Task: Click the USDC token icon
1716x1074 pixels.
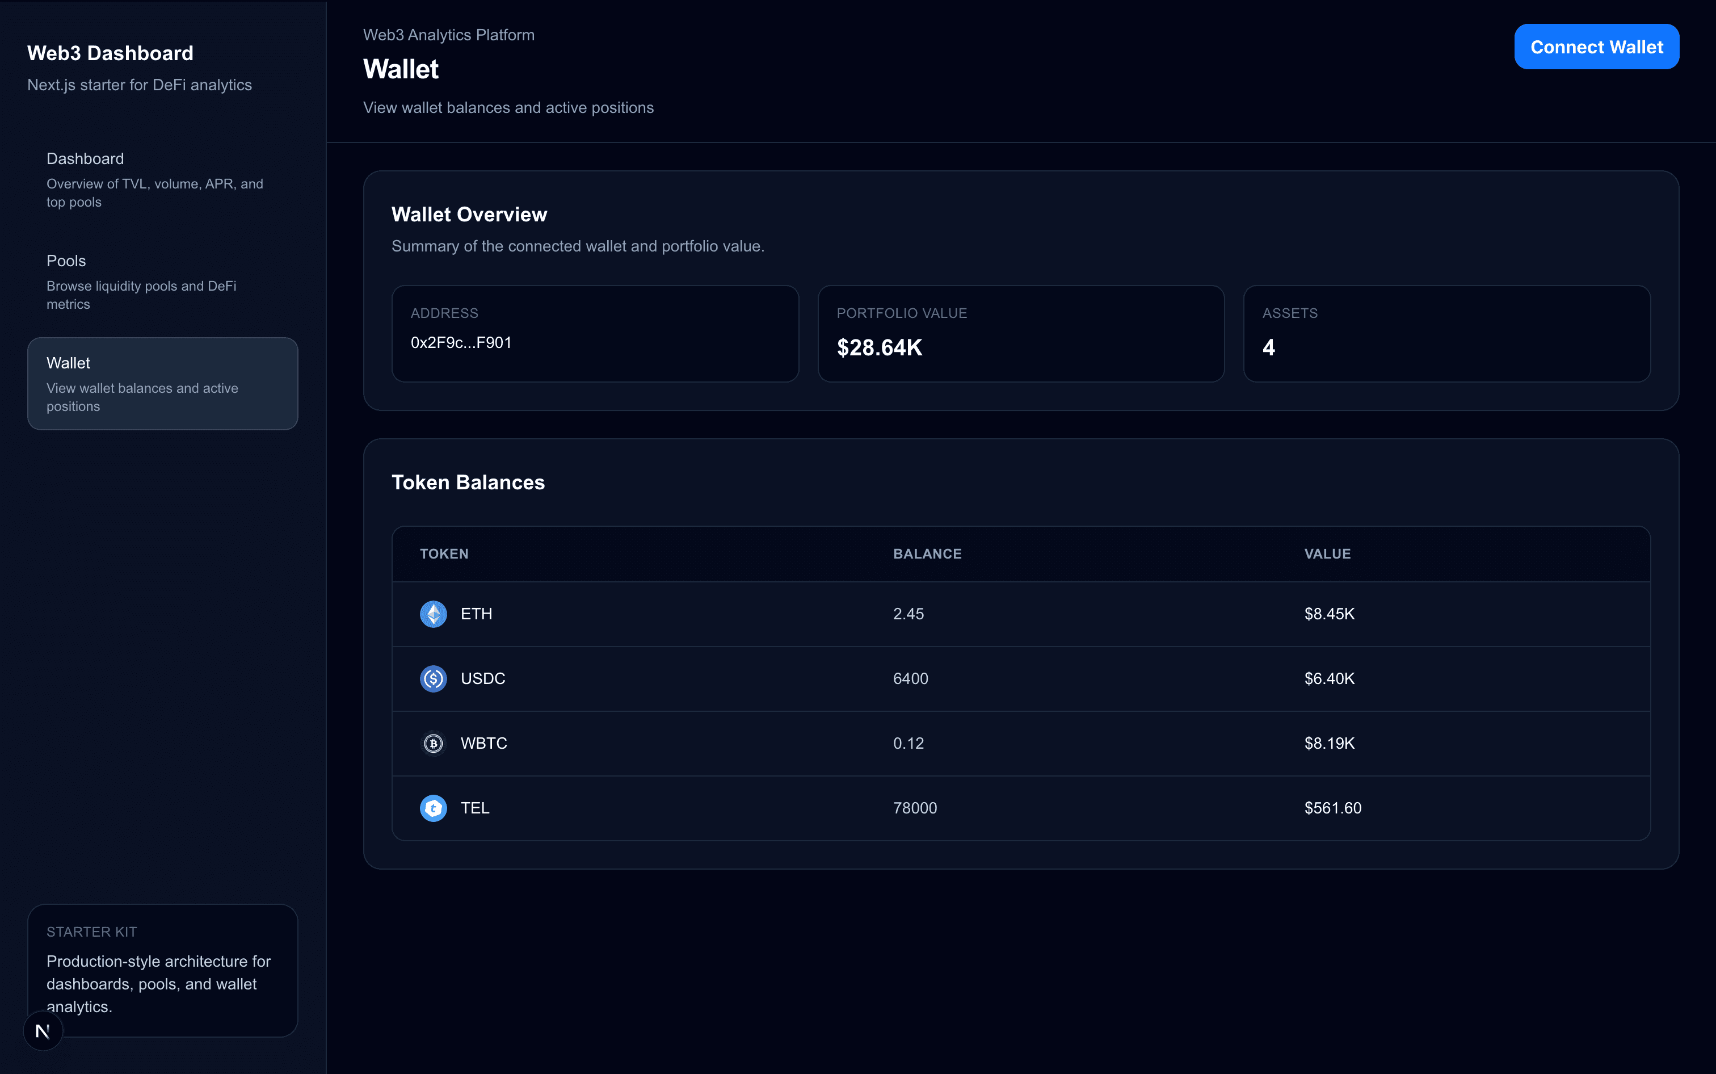Action: click(x=433, y=678)
